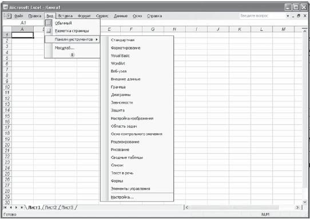Open the Справка menu
The height and width of the screenshot is (219, 310).
154,16
